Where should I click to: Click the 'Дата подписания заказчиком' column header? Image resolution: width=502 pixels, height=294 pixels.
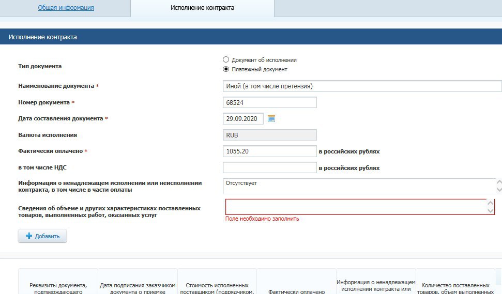pos(138,282)
